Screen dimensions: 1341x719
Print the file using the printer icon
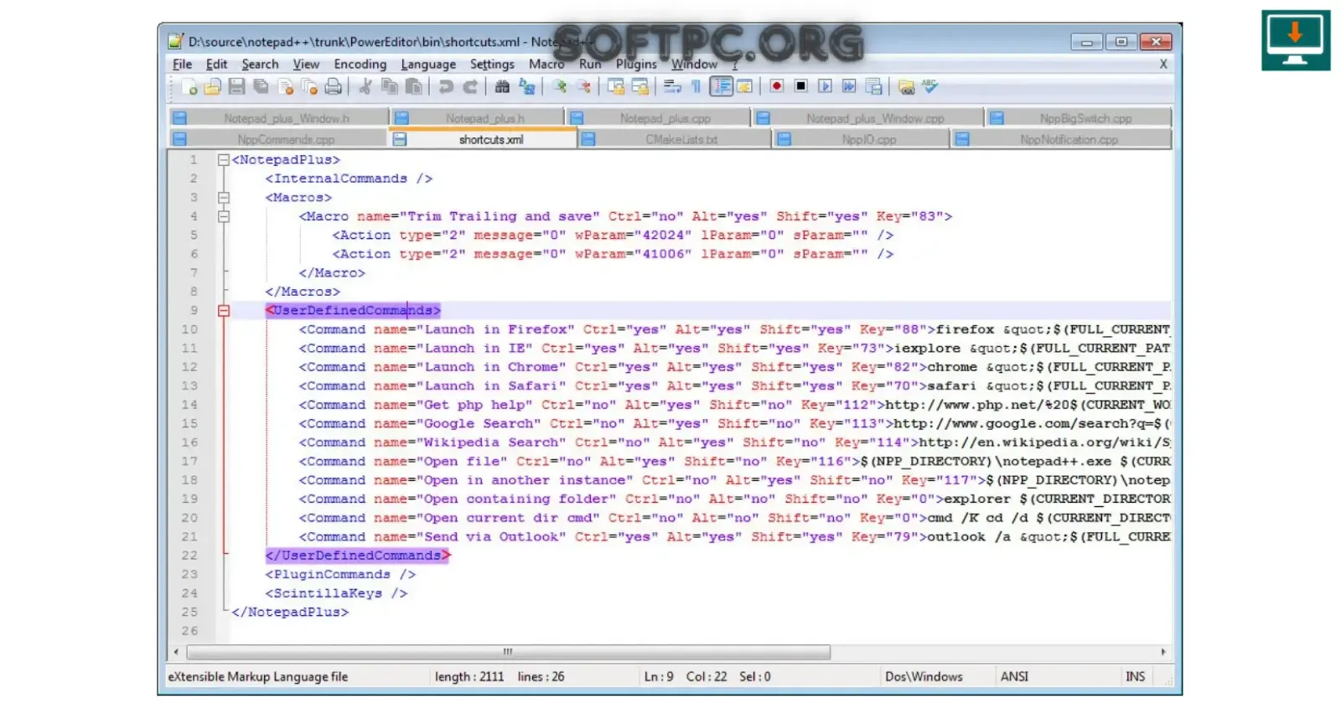333,86
